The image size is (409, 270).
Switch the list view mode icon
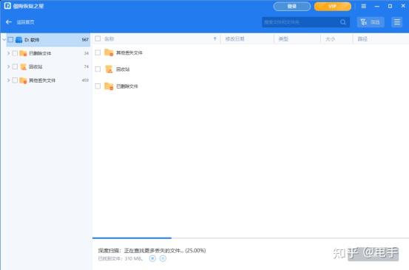(396, 22)
